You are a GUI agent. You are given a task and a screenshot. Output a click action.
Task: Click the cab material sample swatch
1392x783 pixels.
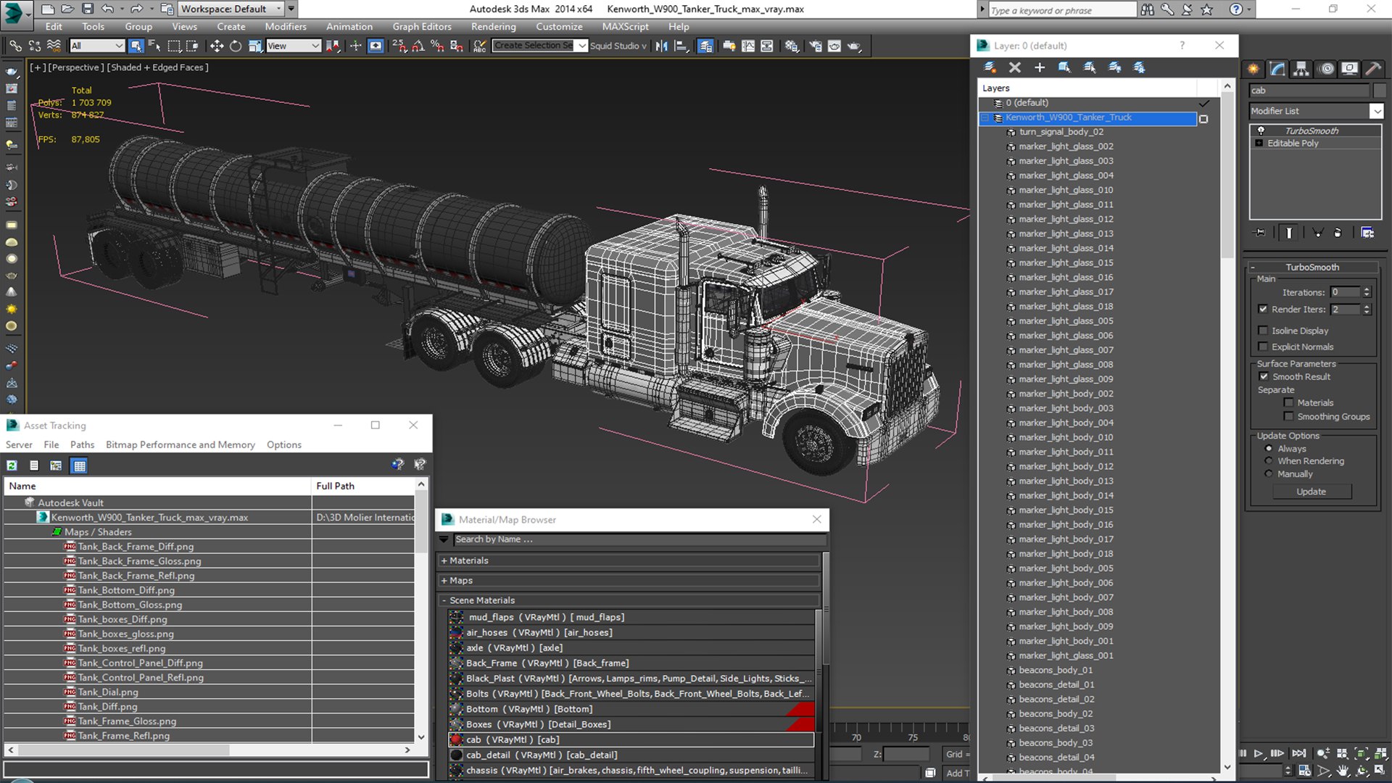[x=456, y=739]
